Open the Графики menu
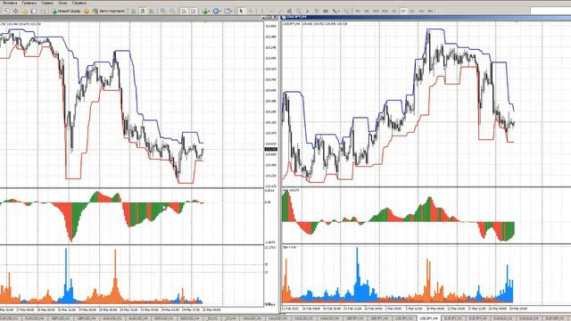571x321 pixels. (x=29, y=3)
